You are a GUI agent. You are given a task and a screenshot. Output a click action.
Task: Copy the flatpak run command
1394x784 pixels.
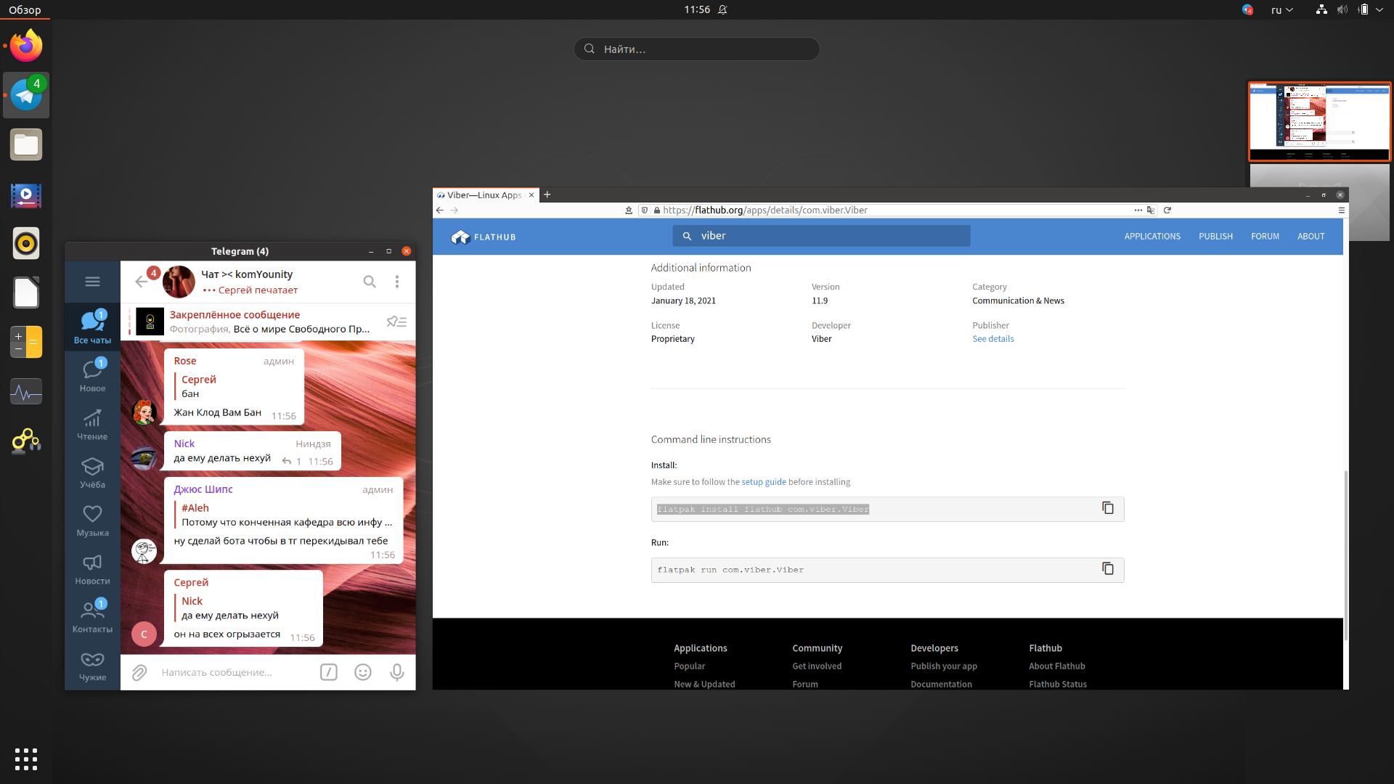point(1108,569)
